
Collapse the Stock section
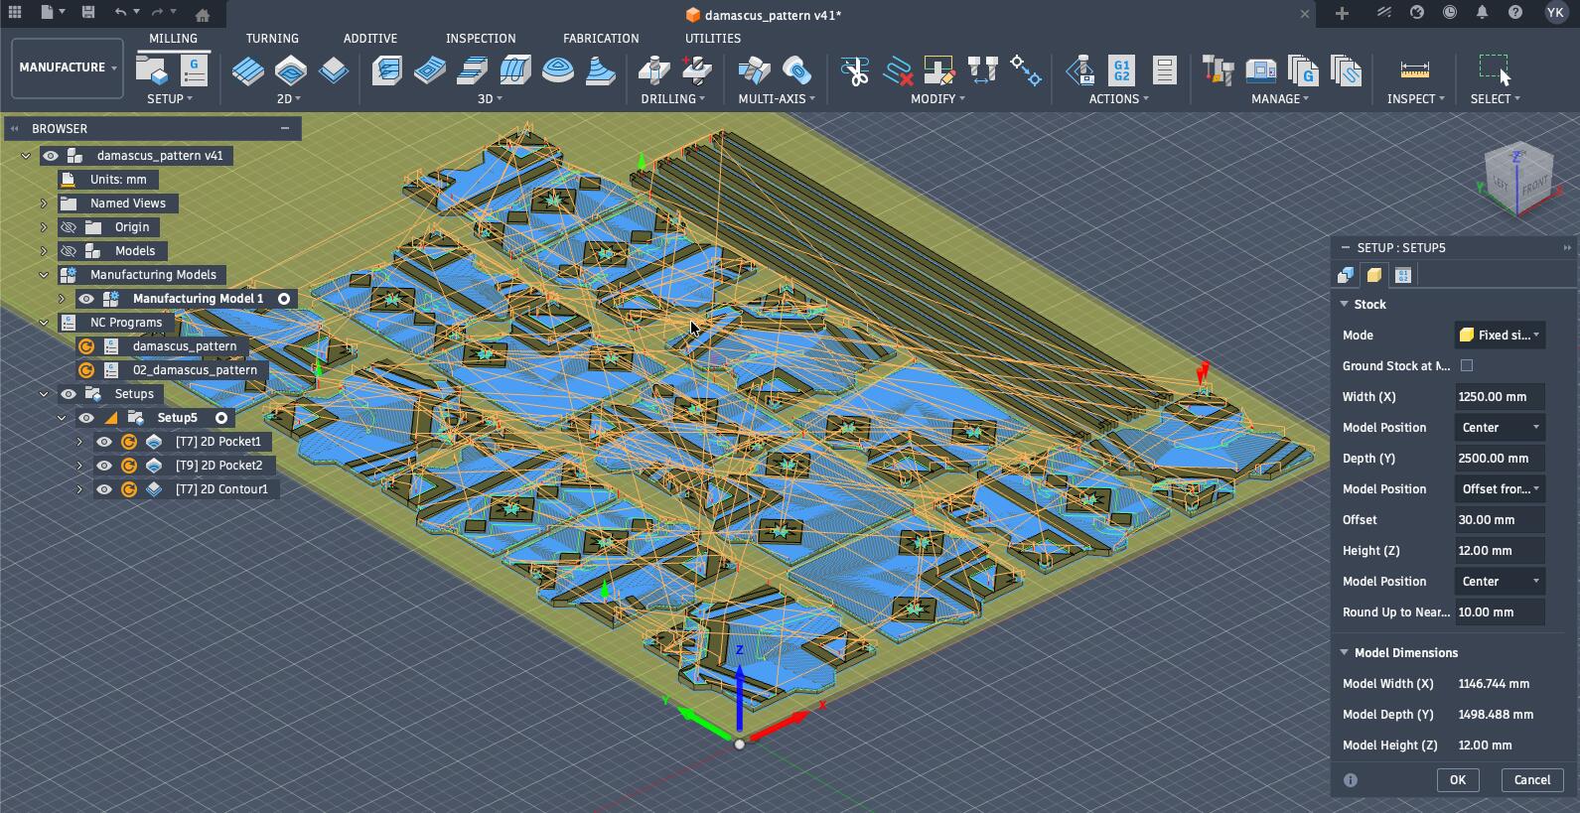coord(1344,304)
